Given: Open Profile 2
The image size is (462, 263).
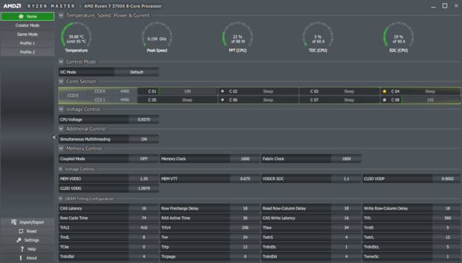Looking at the screenshot, I should pos(28,52).
